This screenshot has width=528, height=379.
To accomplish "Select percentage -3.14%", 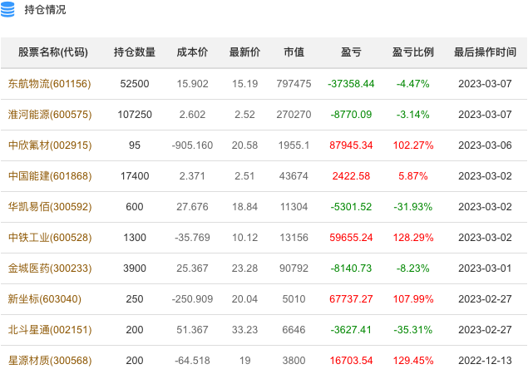I will 412,115.
